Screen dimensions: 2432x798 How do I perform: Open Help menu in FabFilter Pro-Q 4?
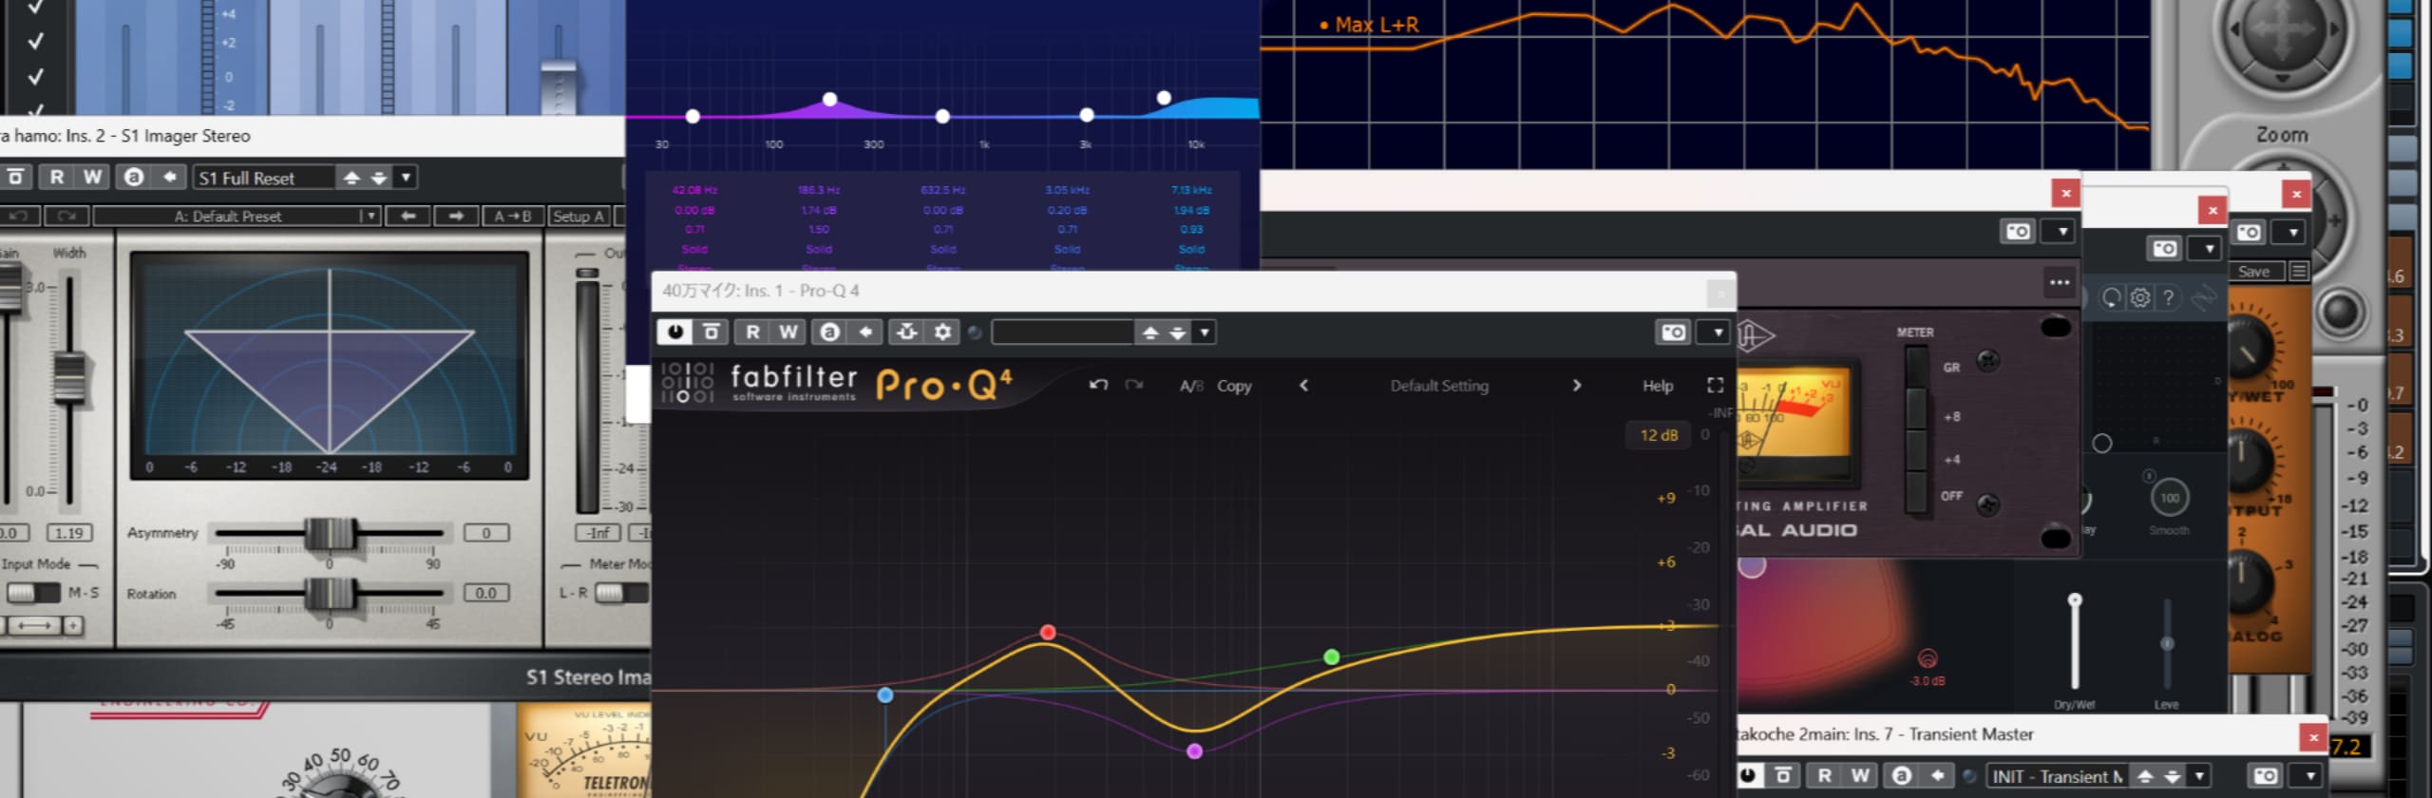(1658, 386)
